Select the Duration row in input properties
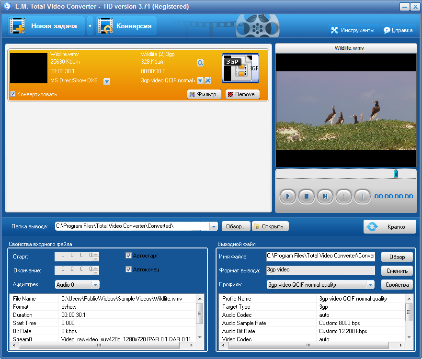Screen dimensions: 422x359 [x=103, y=315]
